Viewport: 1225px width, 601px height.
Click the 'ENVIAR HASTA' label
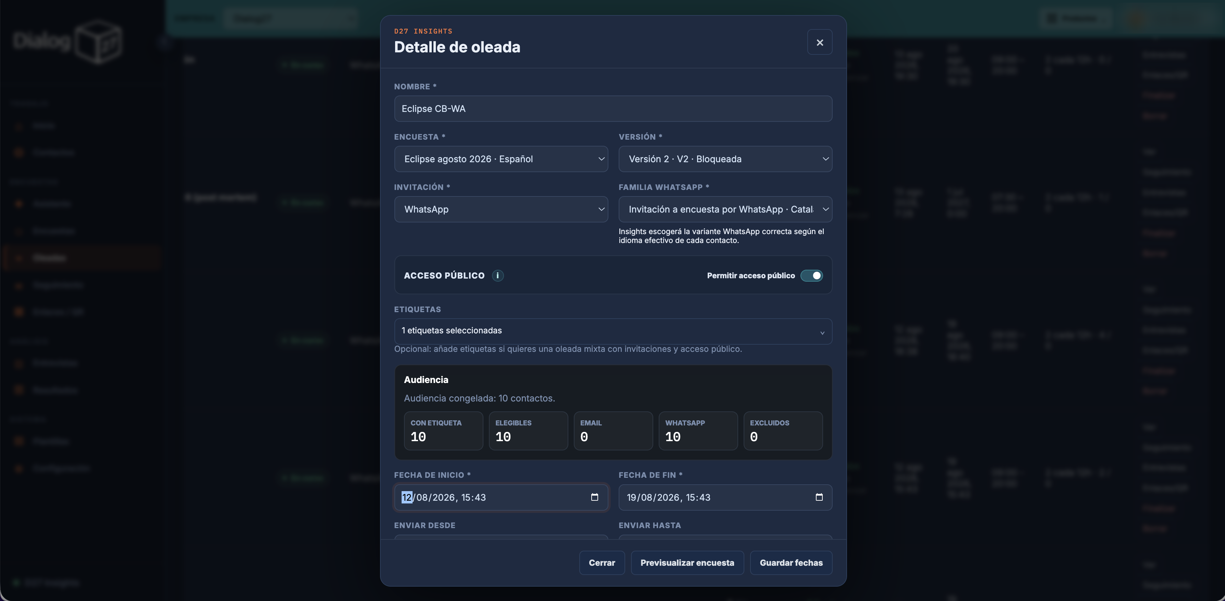649,525
